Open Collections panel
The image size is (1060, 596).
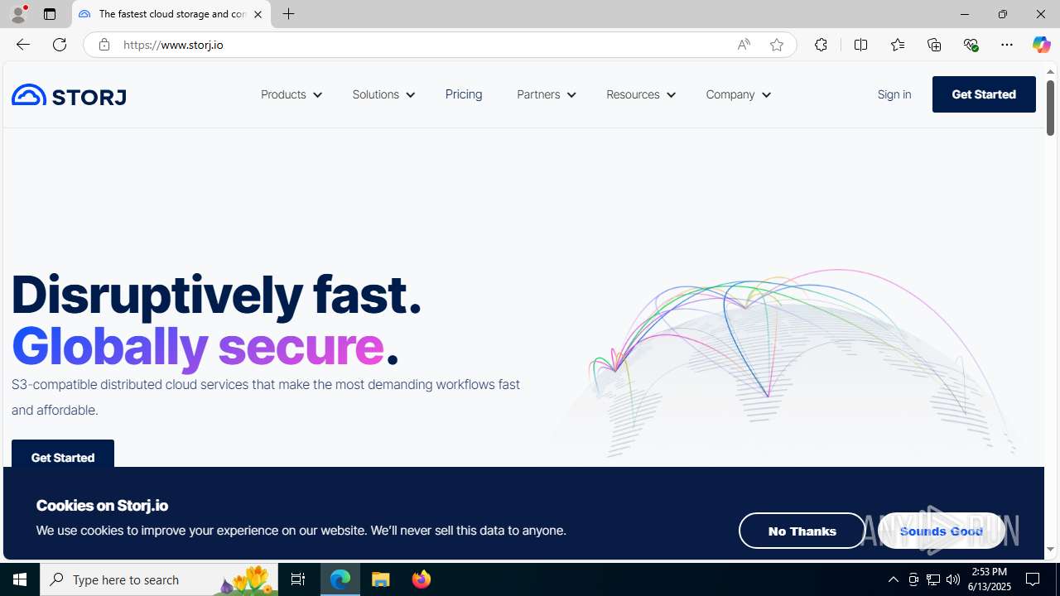934,45
